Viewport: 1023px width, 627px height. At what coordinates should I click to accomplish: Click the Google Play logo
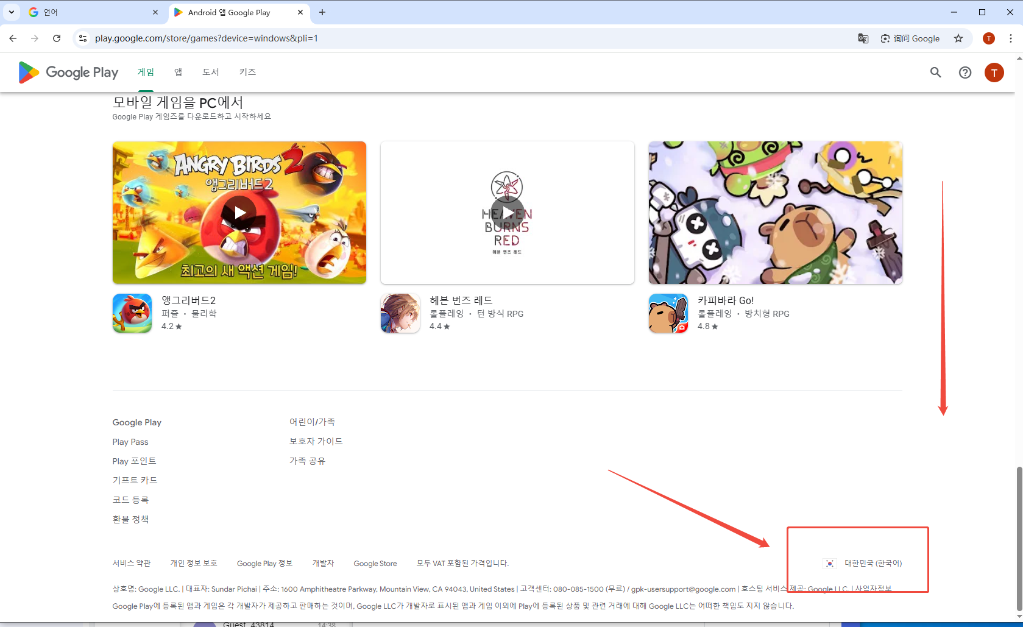[x=68, y=73]
